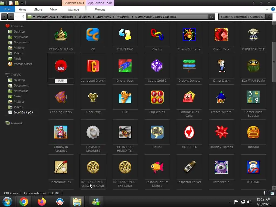Select INDIANA JONES - ORIGINAL GAME icon
Viewport: 276px width, 207px height.
pos(93,167)
